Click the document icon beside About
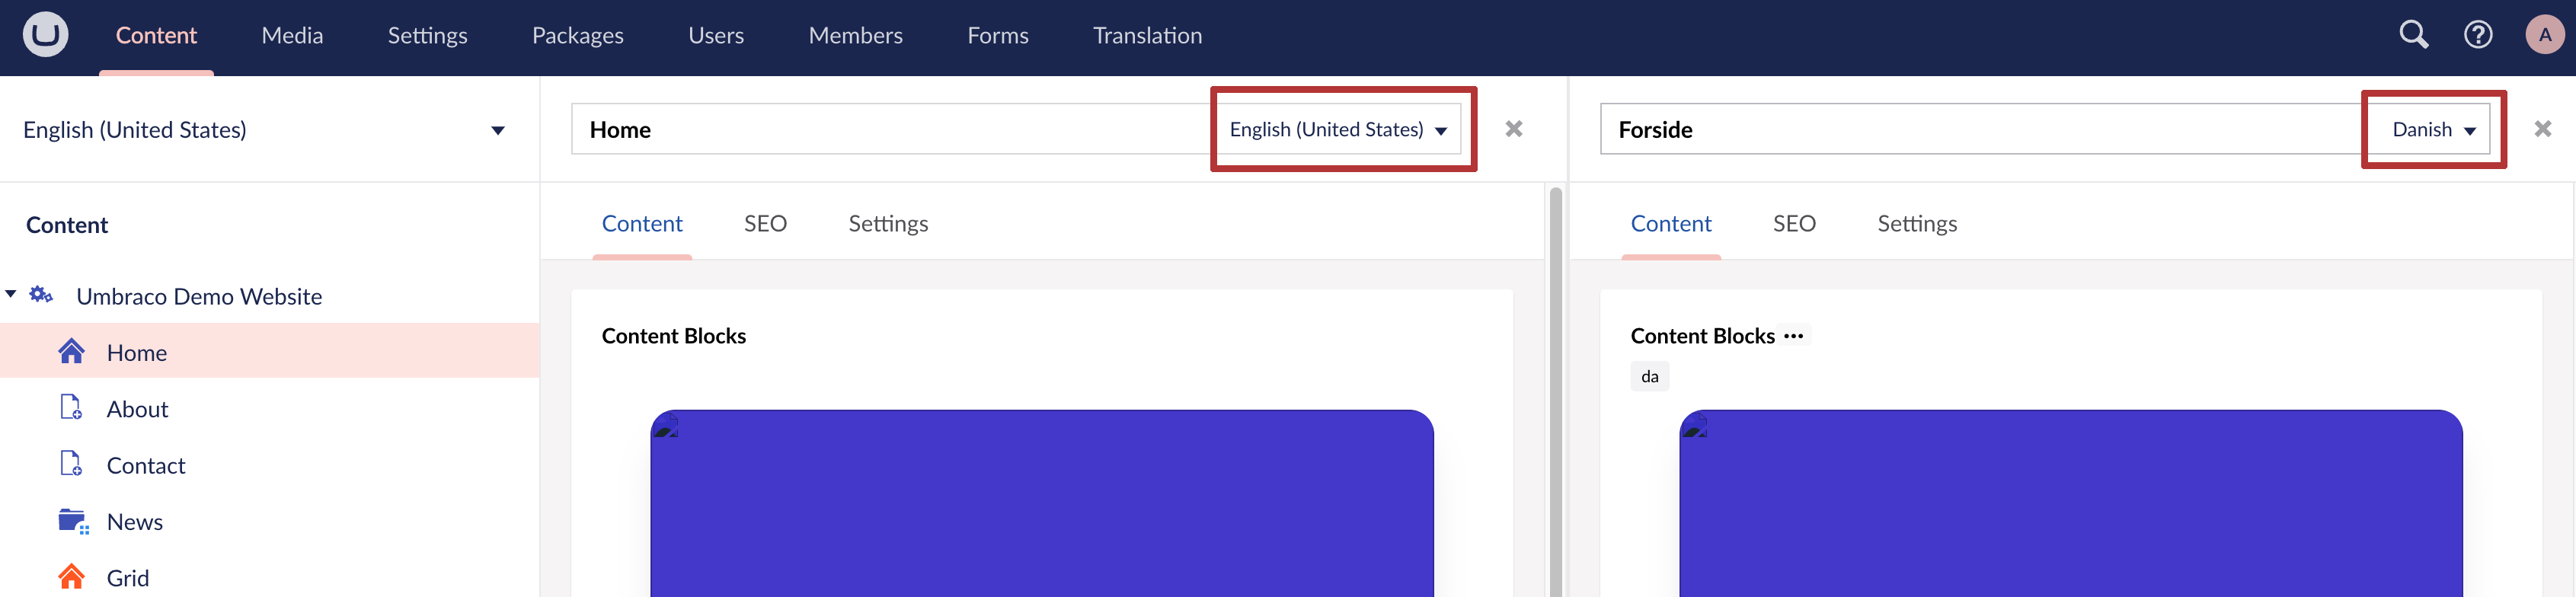 tap(71, 408)
